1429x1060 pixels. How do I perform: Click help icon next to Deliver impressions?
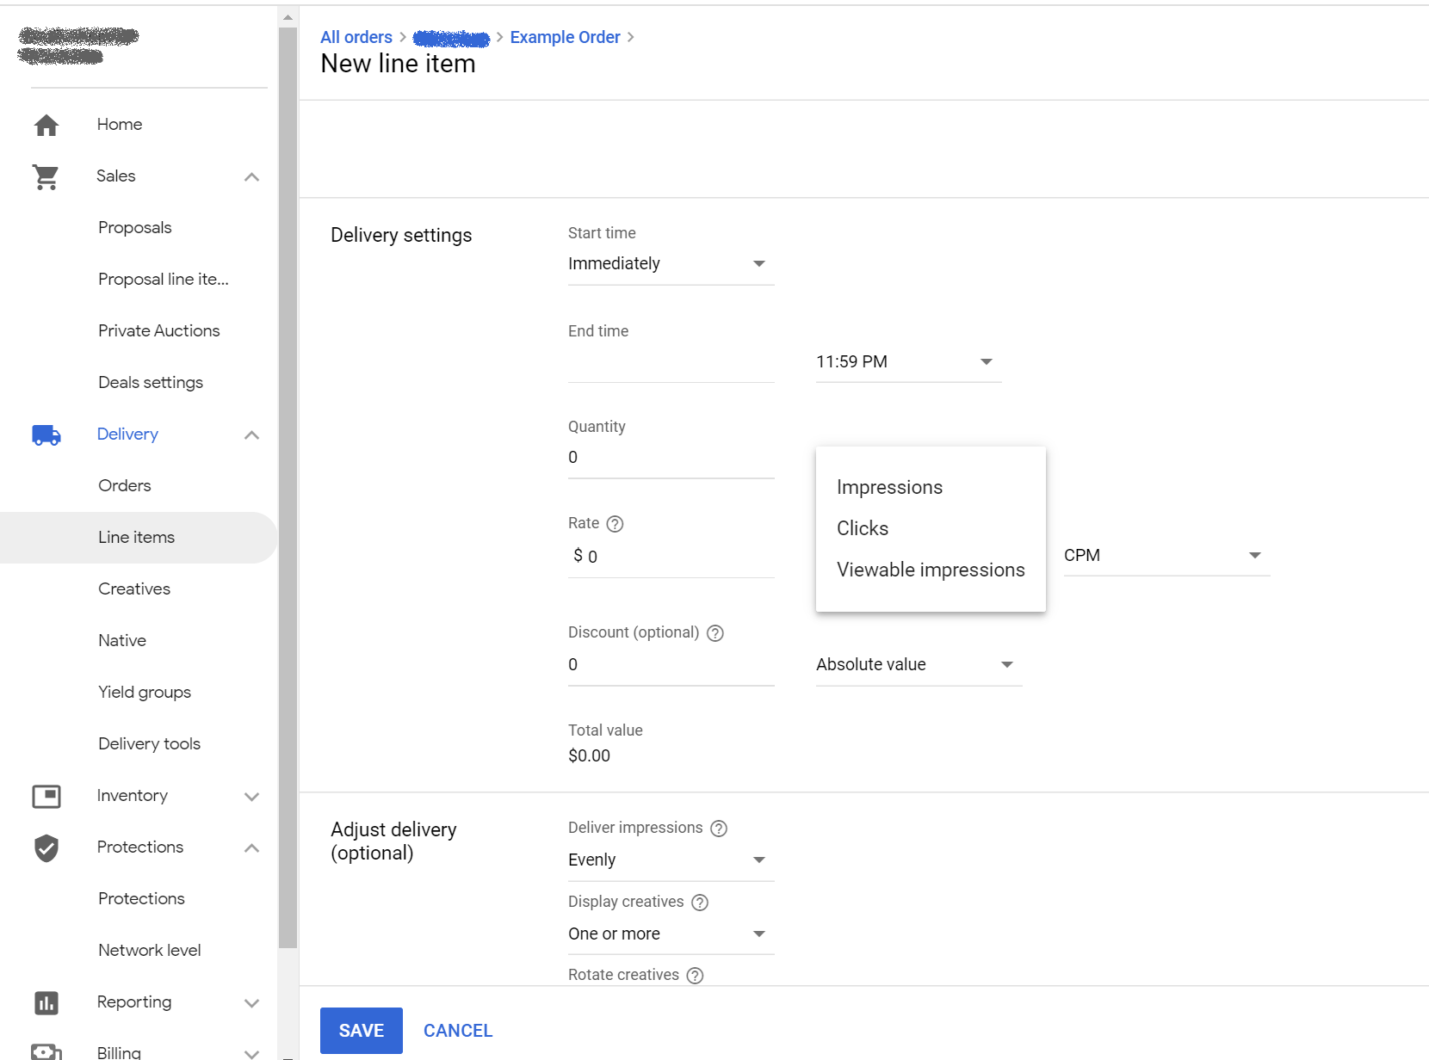pos(719,829)
